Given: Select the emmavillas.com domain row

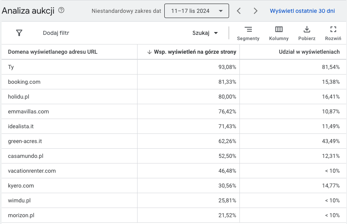Looking at the screenshot, I should [x=28, y=111].
